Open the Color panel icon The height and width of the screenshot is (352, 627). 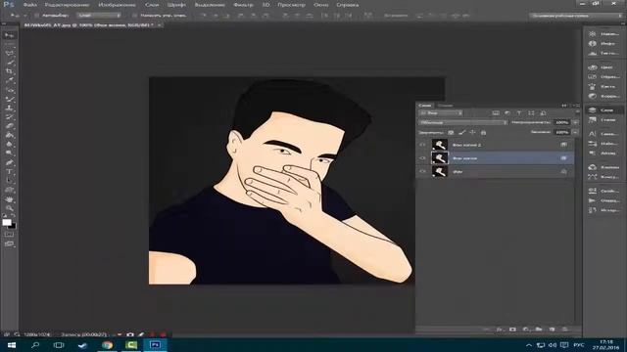click(x=593, y=67)
